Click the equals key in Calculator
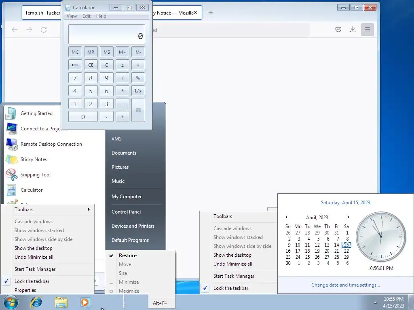The height and width of the screenshot is (310, 414). pyautogui.click(x=138, y=110)
